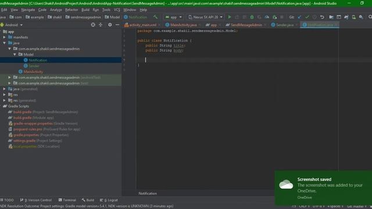Select local.properties (SDK Location)
Image resolution: width=372 pixels, height=209 pixels.
(34, 146)
